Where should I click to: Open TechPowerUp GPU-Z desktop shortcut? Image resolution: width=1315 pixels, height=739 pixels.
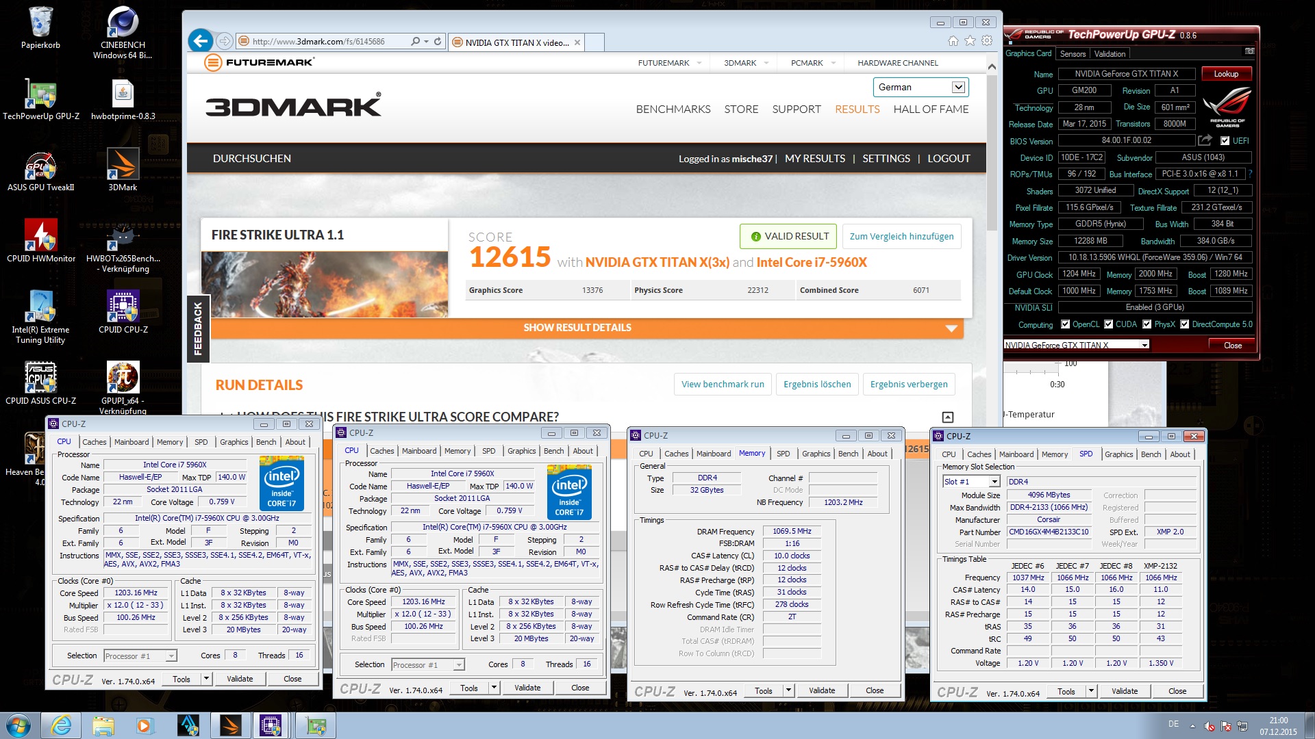tap(41, 99)
